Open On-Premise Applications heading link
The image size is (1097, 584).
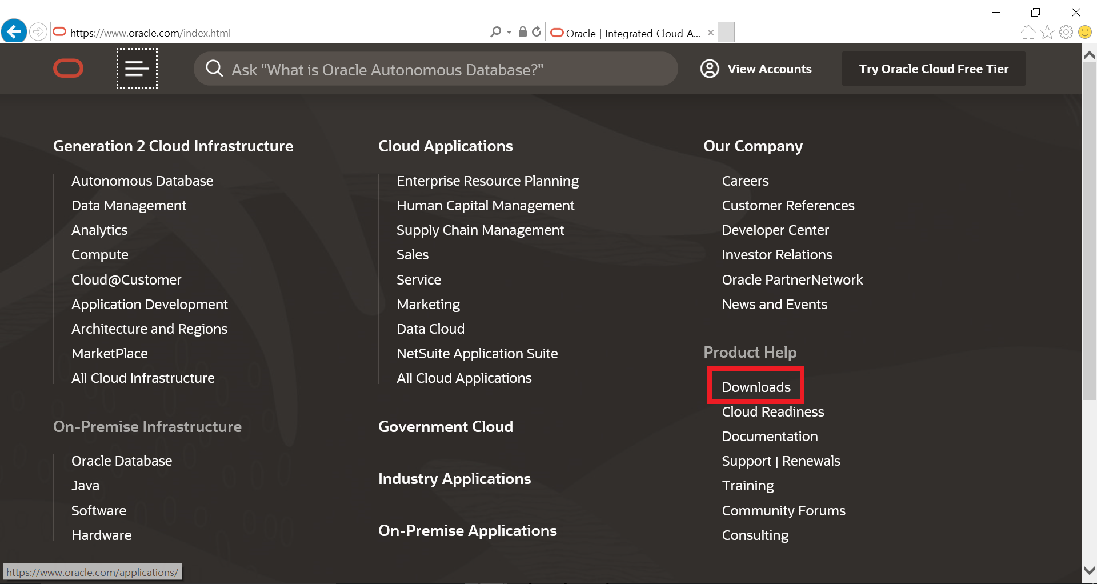[467, 531]
